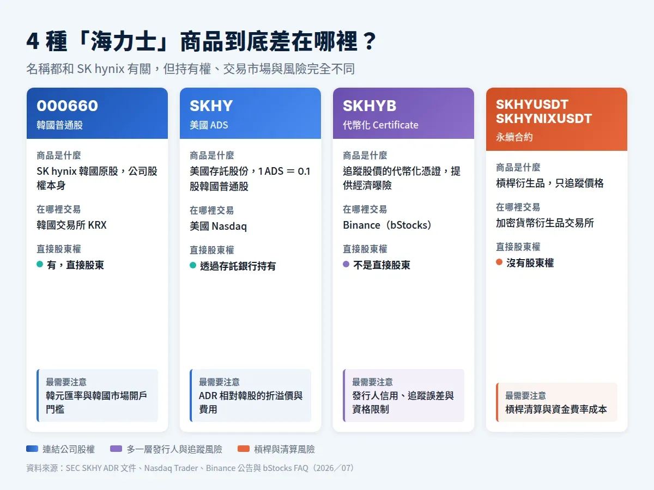Click the text 韓國交易所 KRX
Screen dimensions: 654x490
71,224
